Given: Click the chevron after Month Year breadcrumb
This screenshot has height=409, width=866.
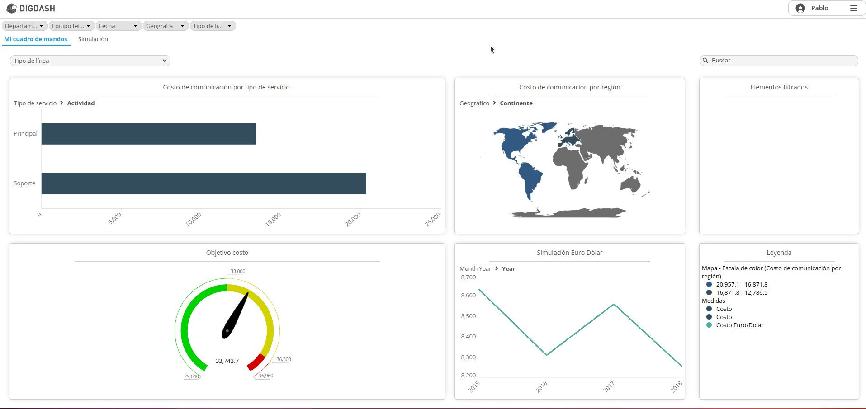Looking at the screenshot, I should (x=497, y=268).
